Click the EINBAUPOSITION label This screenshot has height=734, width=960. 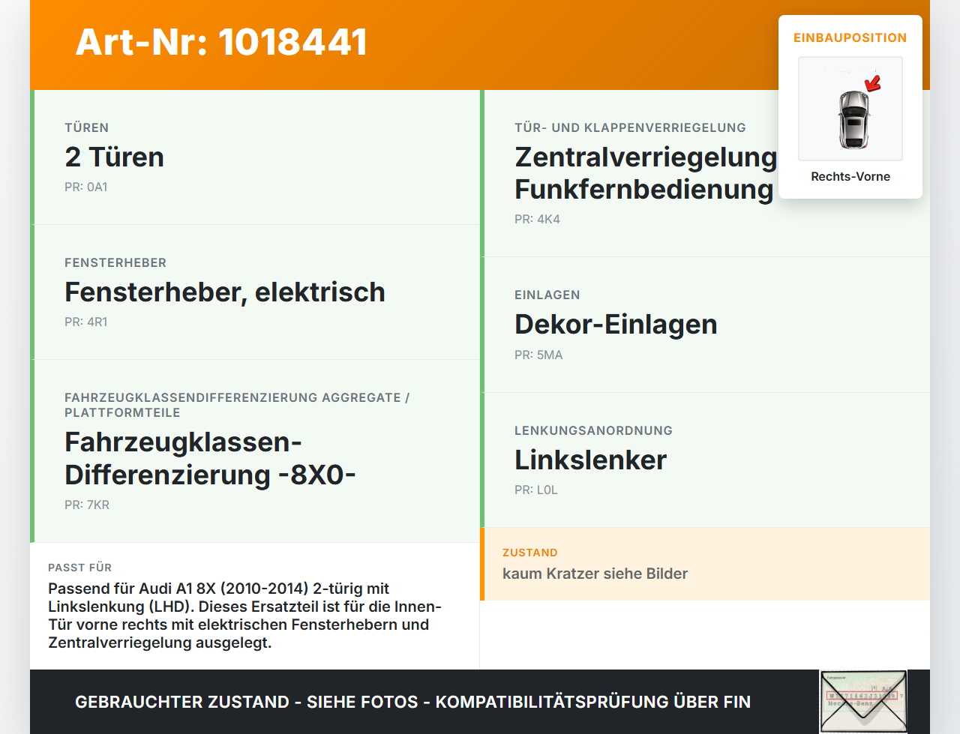click(x=850, y=37)
